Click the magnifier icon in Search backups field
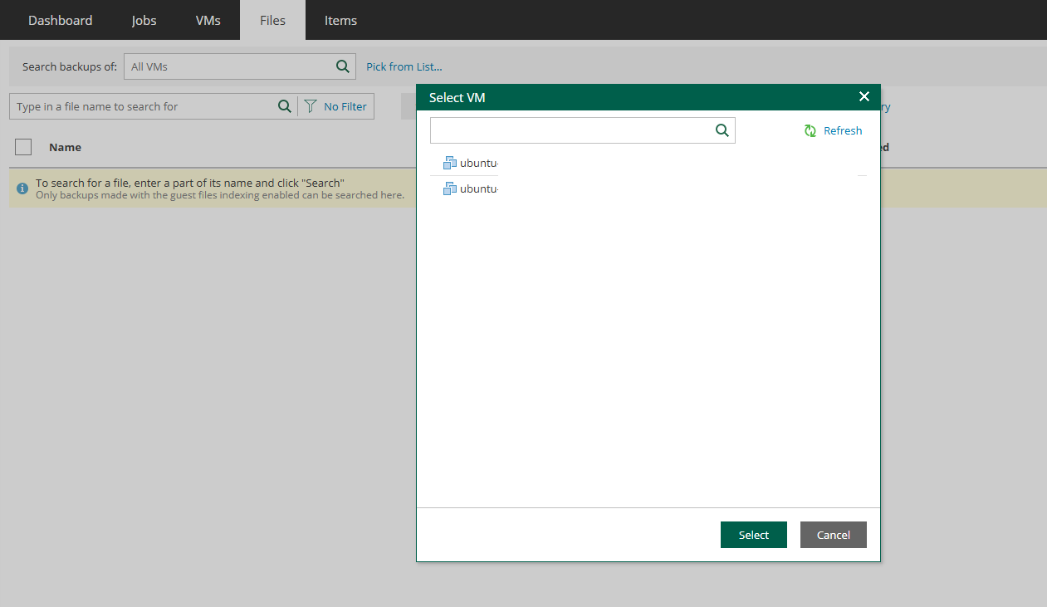This screenshot has height=607, width=1047. pyautogui.click(x=342, y=66)
